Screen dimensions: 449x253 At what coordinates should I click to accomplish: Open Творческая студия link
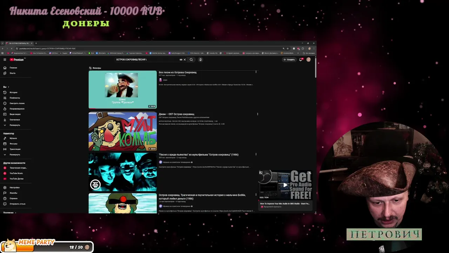coord(18,168)
